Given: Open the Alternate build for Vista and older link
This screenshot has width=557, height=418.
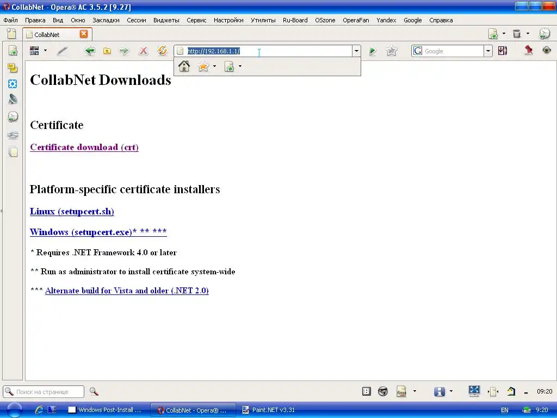Looking at the screenshot, I should click(127, 291).
